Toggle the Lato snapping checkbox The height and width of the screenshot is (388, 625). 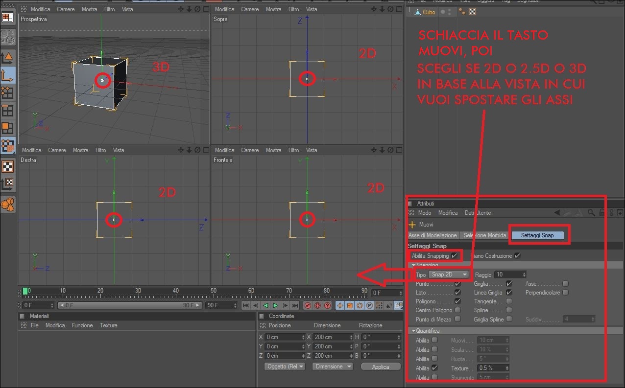pyautogui.click(x=457, y=293)
